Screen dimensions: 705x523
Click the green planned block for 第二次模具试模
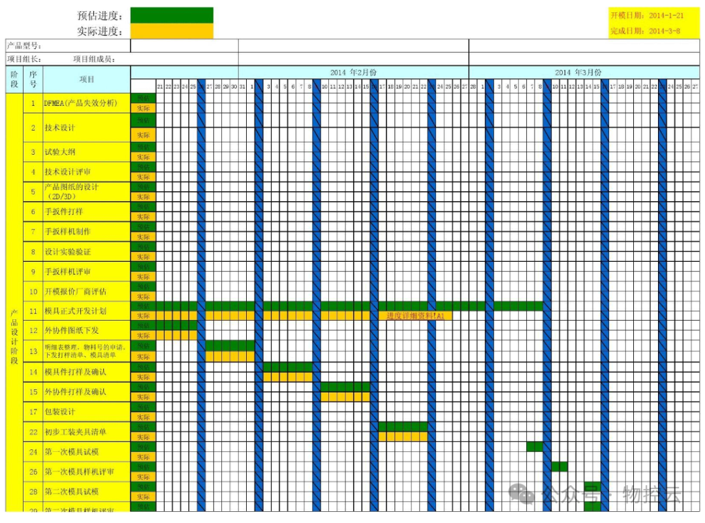[x=592, y=486]
